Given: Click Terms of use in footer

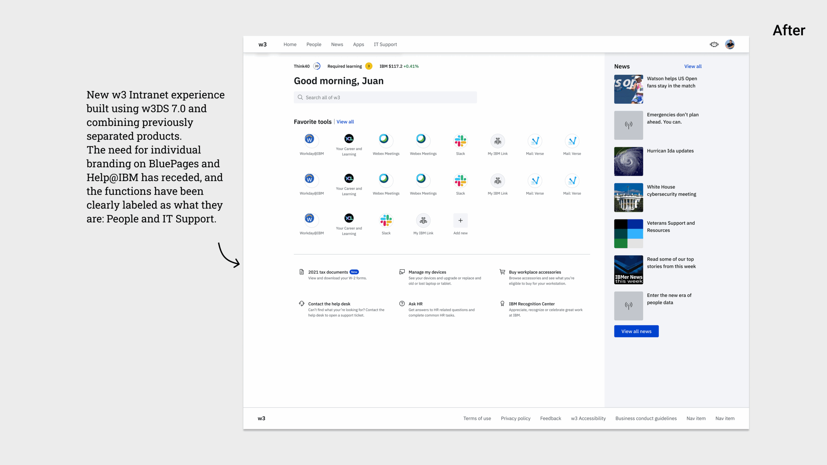Looking at the screenshot, I should coord(477,418).
